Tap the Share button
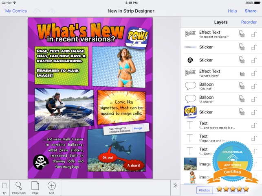262x196 pixels. [251, 11]
